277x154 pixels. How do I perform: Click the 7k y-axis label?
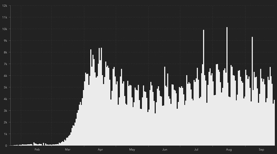click(x=5, y=64)
